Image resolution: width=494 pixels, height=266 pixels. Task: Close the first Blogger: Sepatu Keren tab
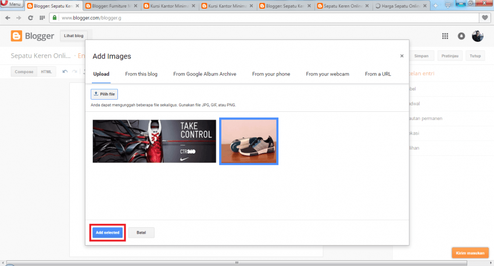[x=77, y=6]
